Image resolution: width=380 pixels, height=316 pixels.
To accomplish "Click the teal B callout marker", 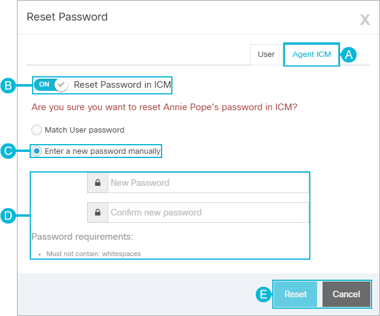I will pos(8,85).
